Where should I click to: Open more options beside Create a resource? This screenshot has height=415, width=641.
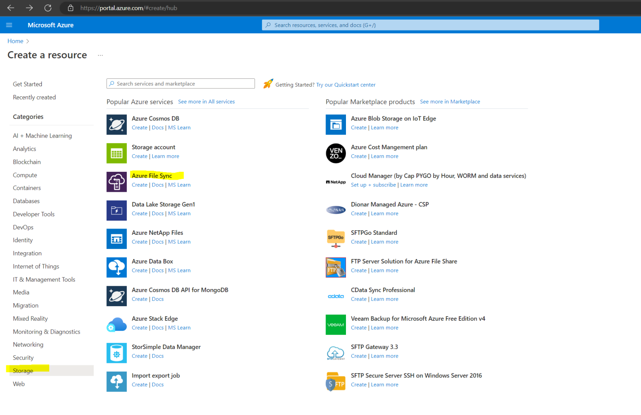tap(100, 55)
